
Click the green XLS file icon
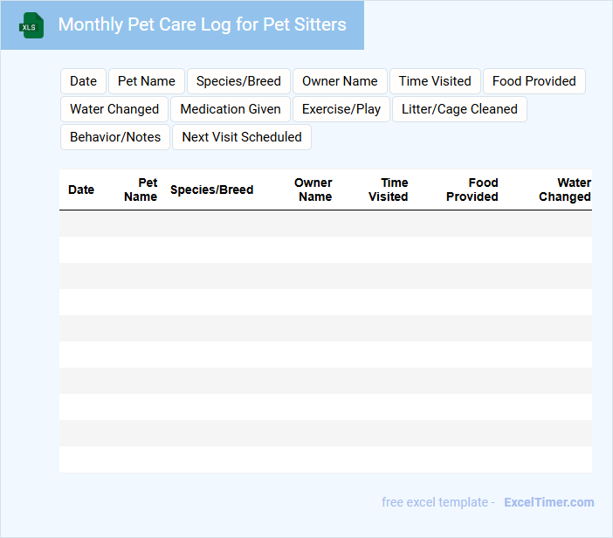point(31,25)
